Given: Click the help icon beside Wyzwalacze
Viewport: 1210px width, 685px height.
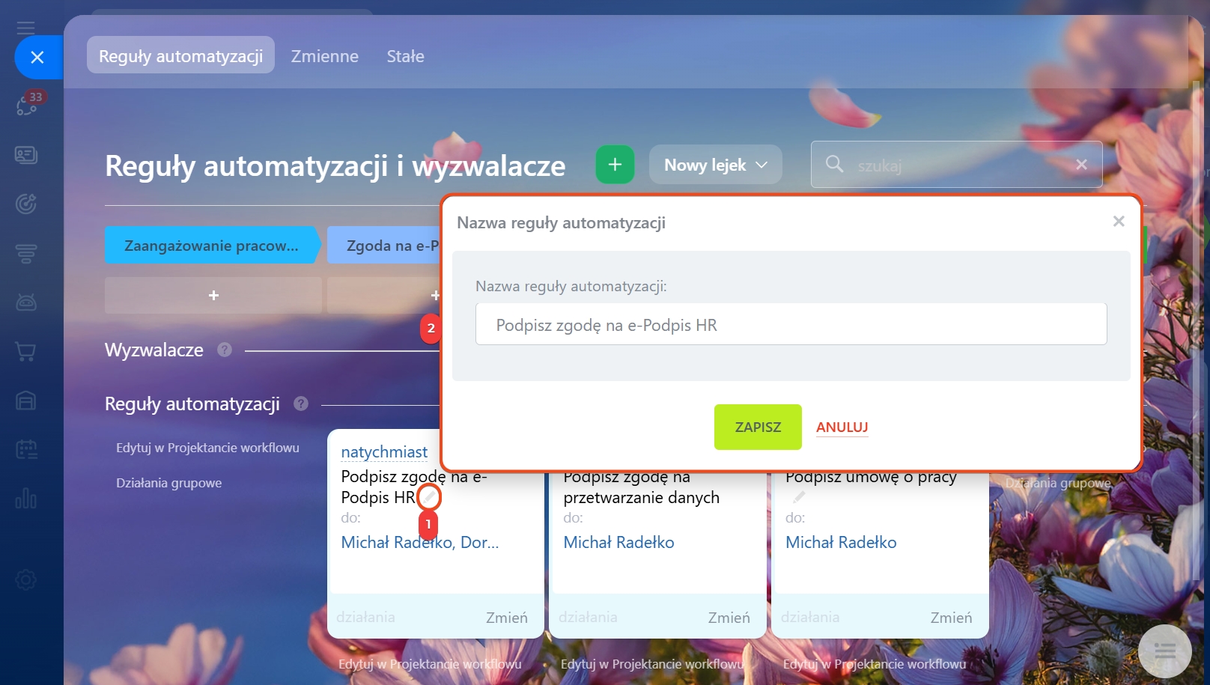Looking at the screenshot, I should [225, 350].
